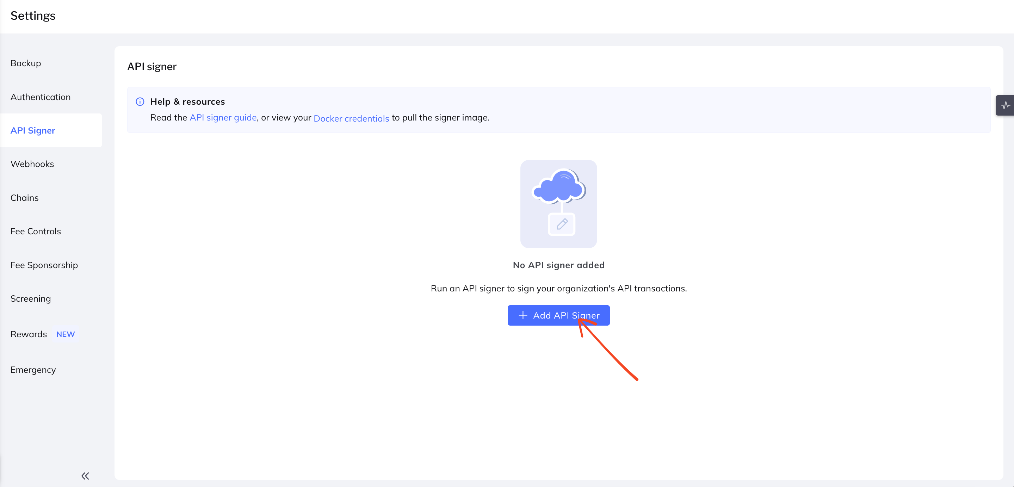Open the Docker credentials link
The width and height of the screenshot is (1014, 487).
coord(351,118)
